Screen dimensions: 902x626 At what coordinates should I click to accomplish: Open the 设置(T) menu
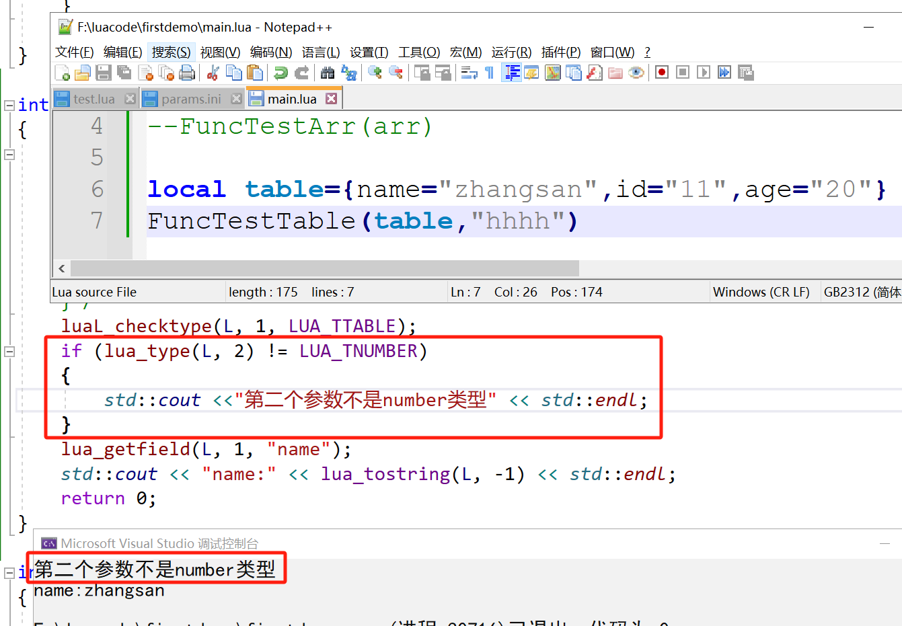[x=369, y=52]
